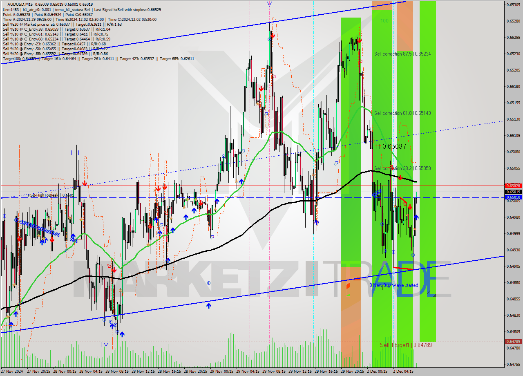Click the '28 Nov 12:15' time axis label
Image resolution: width=523 pixels, height=376 pixels.
pyautogui.click(x=143, y=372)
